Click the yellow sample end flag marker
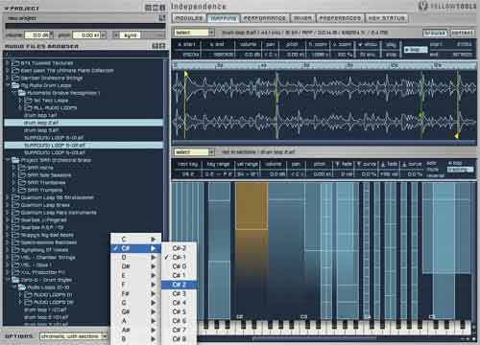Screen dimensions: 480x345 click(457, 136)
